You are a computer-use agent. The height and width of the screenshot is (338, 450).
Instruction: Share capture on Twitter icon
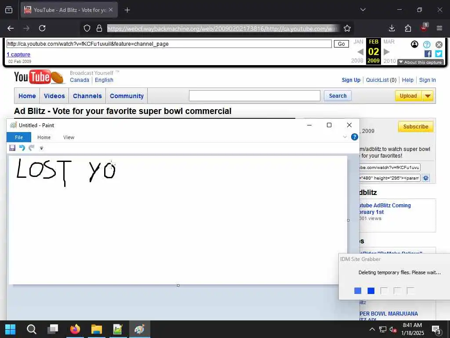coord(439,54)
